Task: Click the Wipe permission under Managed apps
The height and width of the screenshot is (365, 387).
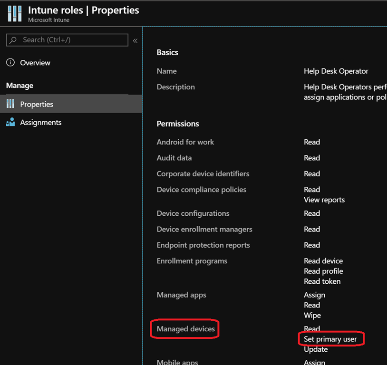Action: pyautogui.click(x=312, y=315)
